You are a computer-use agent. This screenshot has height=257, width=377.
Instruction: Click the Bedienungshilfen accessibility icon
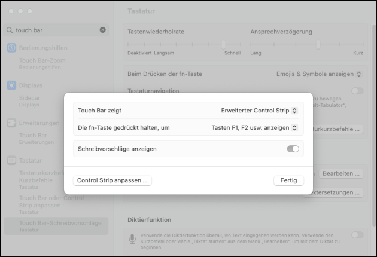click(x=11, y=48)
